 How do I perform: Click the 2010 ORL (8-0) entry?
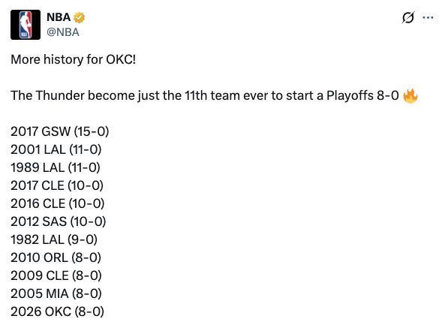(x=56, y=257)
